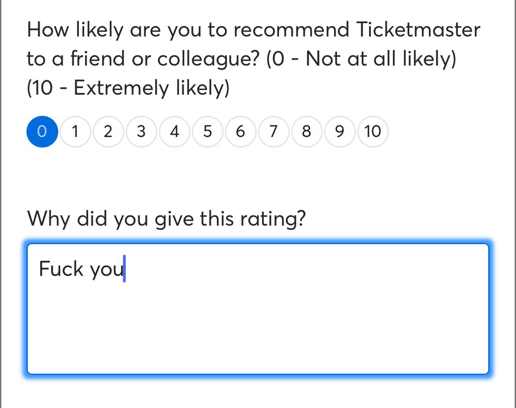Click the currently selected 0 rating circle
The width and height of the screenshot is (516, 408).
click(x=42, y=132)
